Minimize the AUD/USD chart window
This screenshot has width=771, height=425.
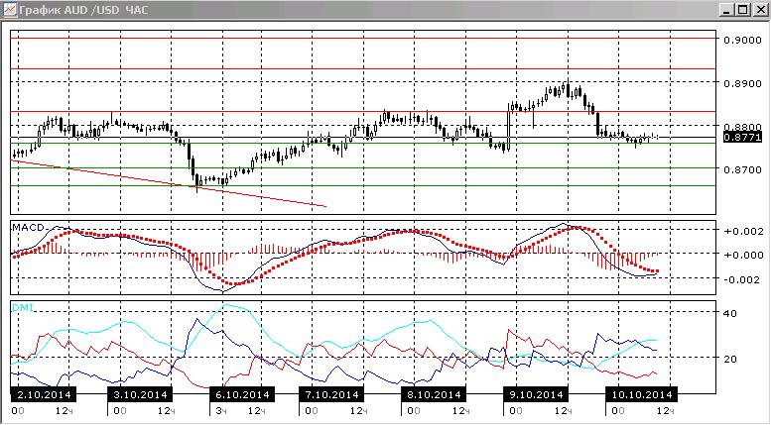point(727,9)
